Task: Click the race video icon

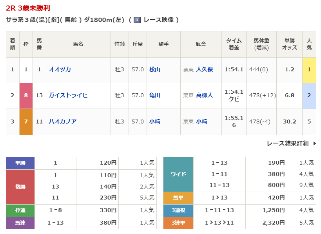Action: point(137,20)
